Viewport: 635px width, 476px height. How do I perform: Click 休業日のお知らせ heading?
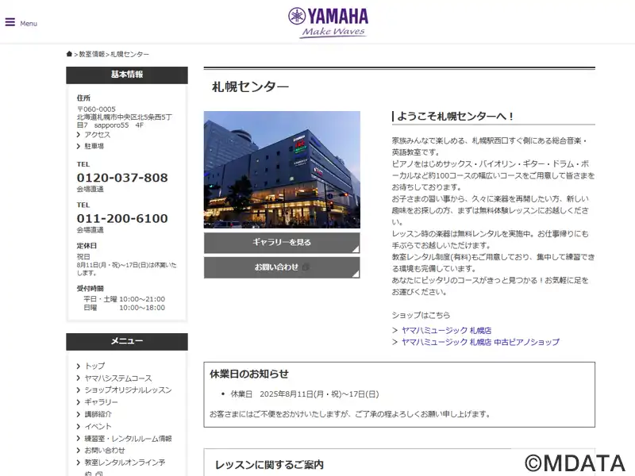point(249,374)
